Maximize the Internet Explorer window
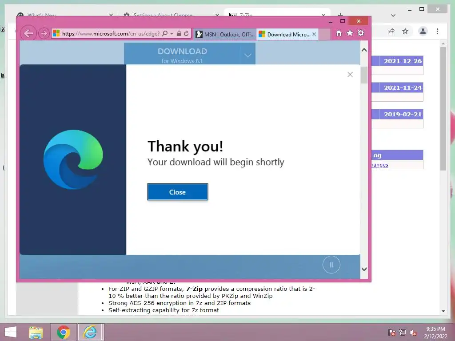The height and width of the screenshot is (341, 455). point(343,21)
